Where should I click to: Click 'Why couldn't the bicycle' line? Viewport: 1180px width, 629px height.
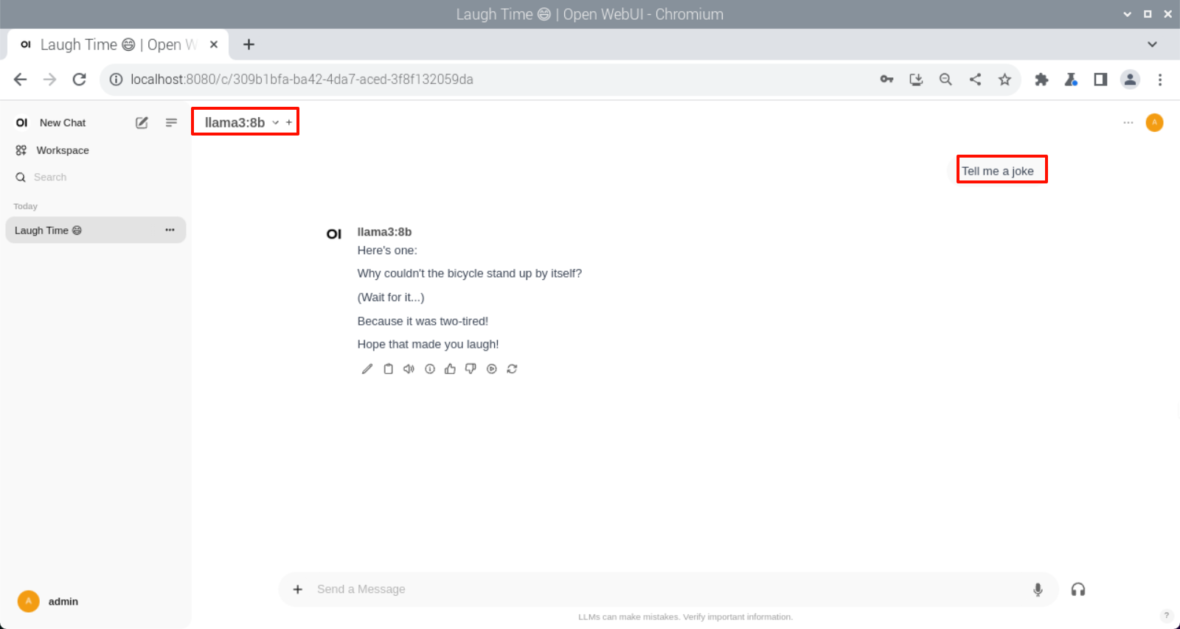470,273
